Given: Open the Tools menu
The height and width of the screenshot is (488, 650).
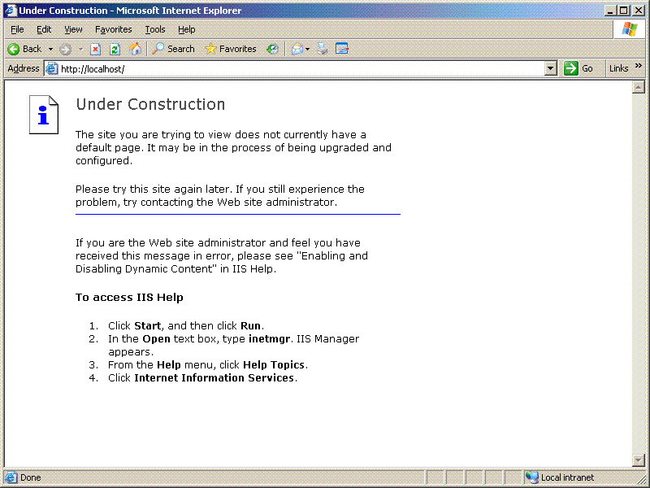Looking at the screenshot, I should pos(155,29).
